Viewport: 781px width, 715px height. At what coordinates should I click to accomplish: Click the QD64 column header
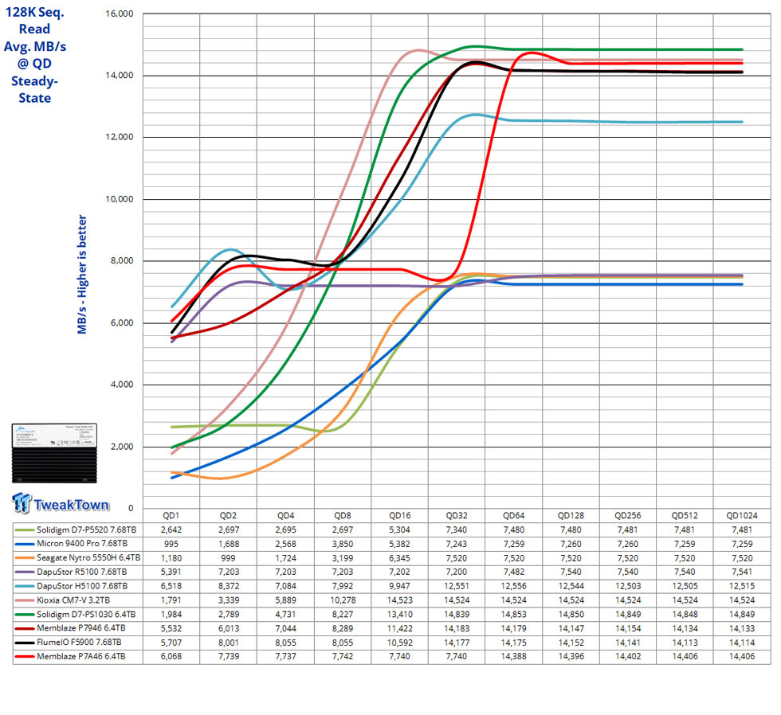click(x=513, y=515)
